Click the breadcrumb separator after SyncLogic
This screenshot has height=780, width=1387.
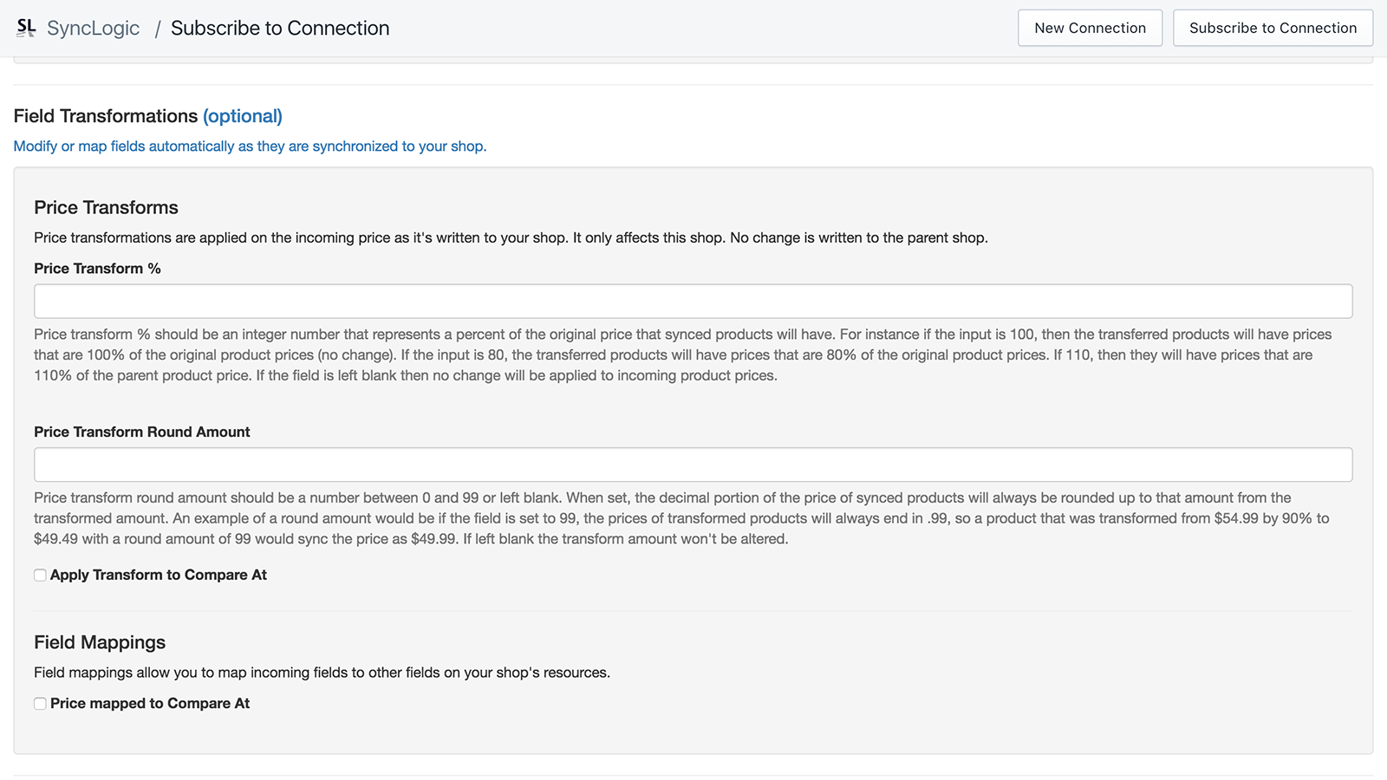(157, 27)
